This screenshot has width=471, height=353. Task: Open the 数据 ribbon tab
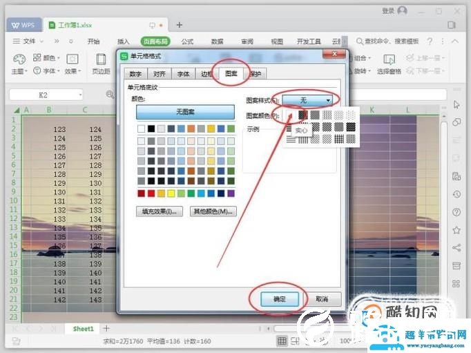(217, 41)
